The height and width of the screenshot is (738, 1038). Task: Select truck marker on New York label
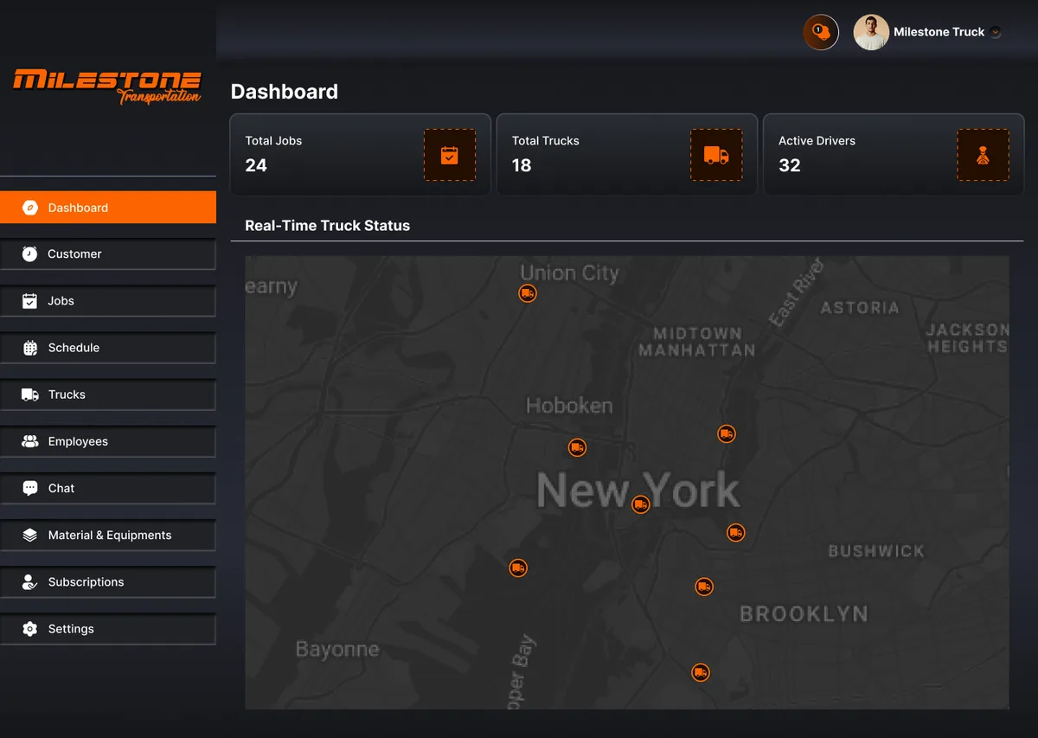point(640,504)
